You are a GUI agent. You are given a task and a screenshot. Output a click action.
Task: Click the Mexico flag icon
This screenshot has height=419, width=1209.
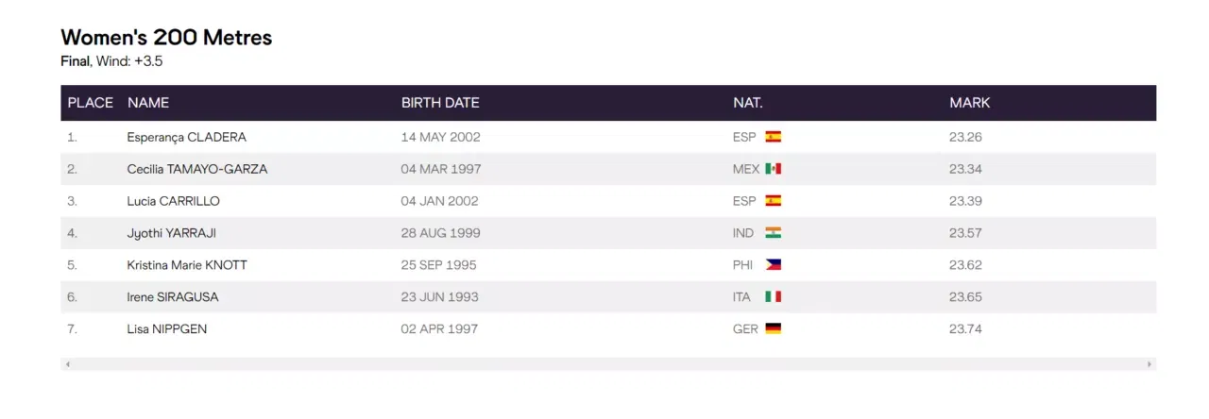[x=773, y=169]
